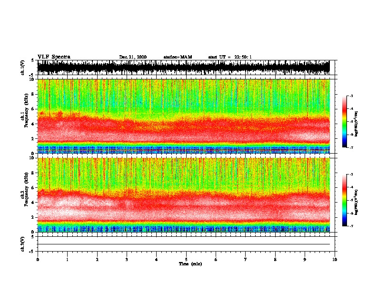Click the "station=MAM" header label
Viewport: 377px width, 291px height.
178,57
